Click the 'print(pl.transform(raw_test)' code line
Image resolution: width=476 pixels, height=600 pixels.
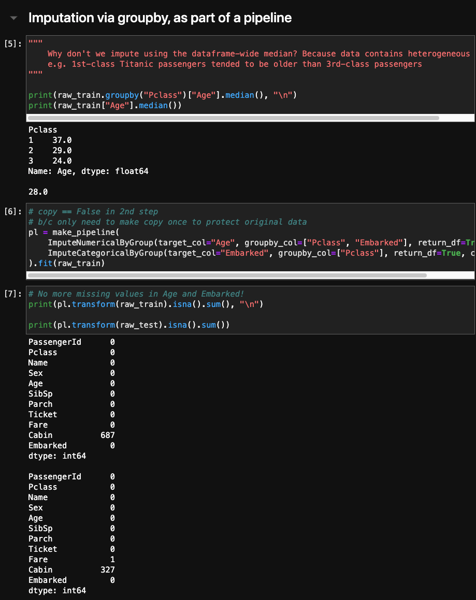click(x=129, y=325)
